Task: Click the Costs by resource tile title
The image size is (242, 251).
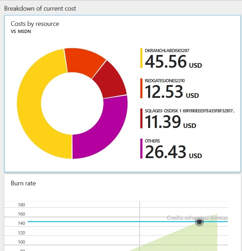Action: pyautogui.click(x=35, y=24)
